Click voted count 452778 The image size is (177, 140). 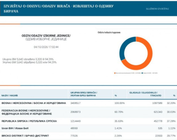[x=158, y=121]
